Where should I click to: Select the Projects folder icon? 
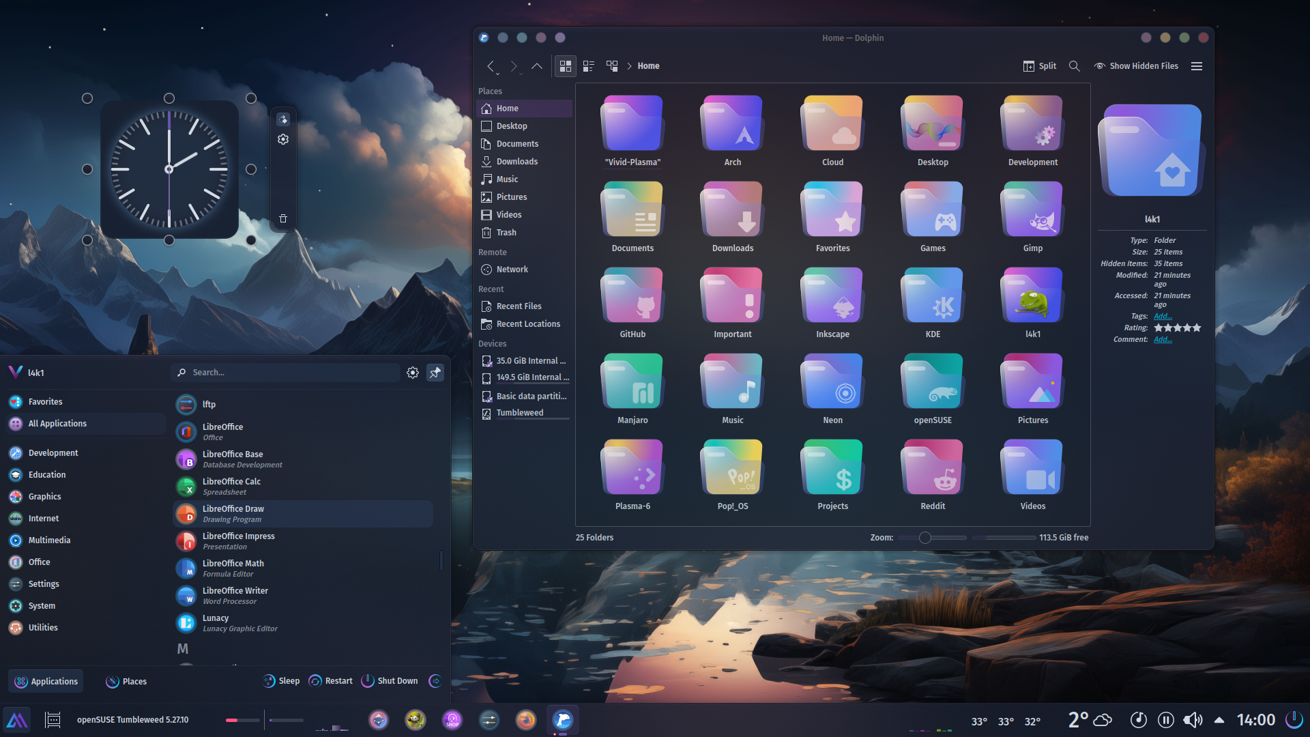click(832, 467)
